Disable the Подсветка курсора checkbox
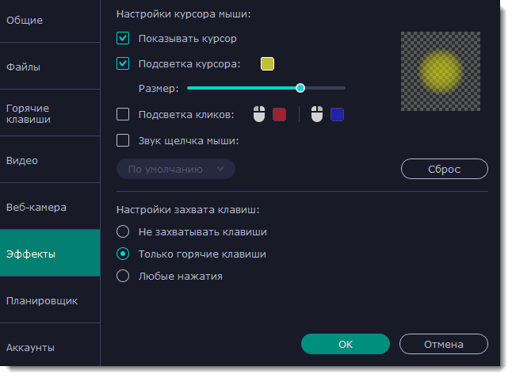Viewport: 512px width, 378px height. pyautogui.click(x=123, y=63)
